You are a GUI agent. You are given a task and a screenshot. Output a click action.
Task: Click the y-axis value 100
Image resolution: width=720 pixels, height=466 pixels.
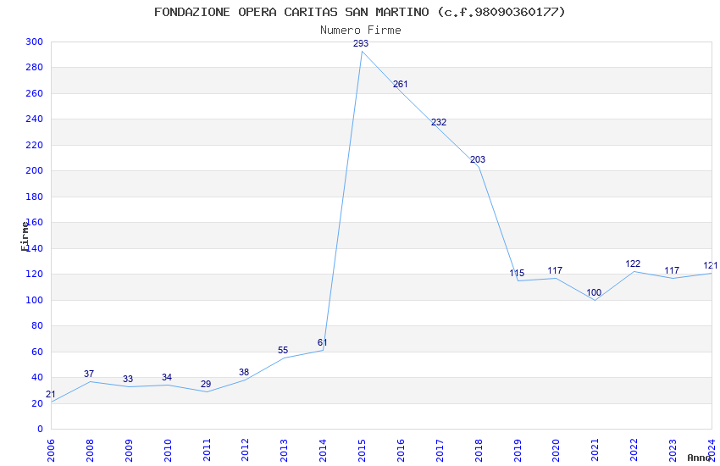pos(35,300)
